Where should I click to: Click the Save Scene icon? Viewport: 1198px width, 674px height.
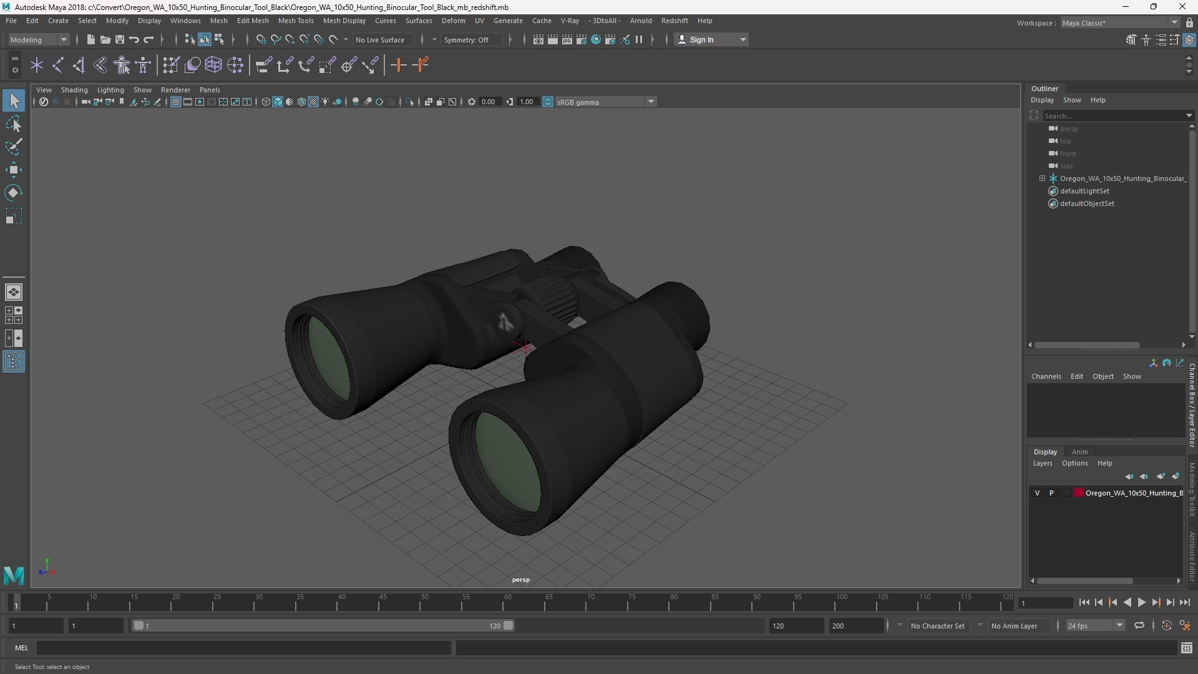119,39
